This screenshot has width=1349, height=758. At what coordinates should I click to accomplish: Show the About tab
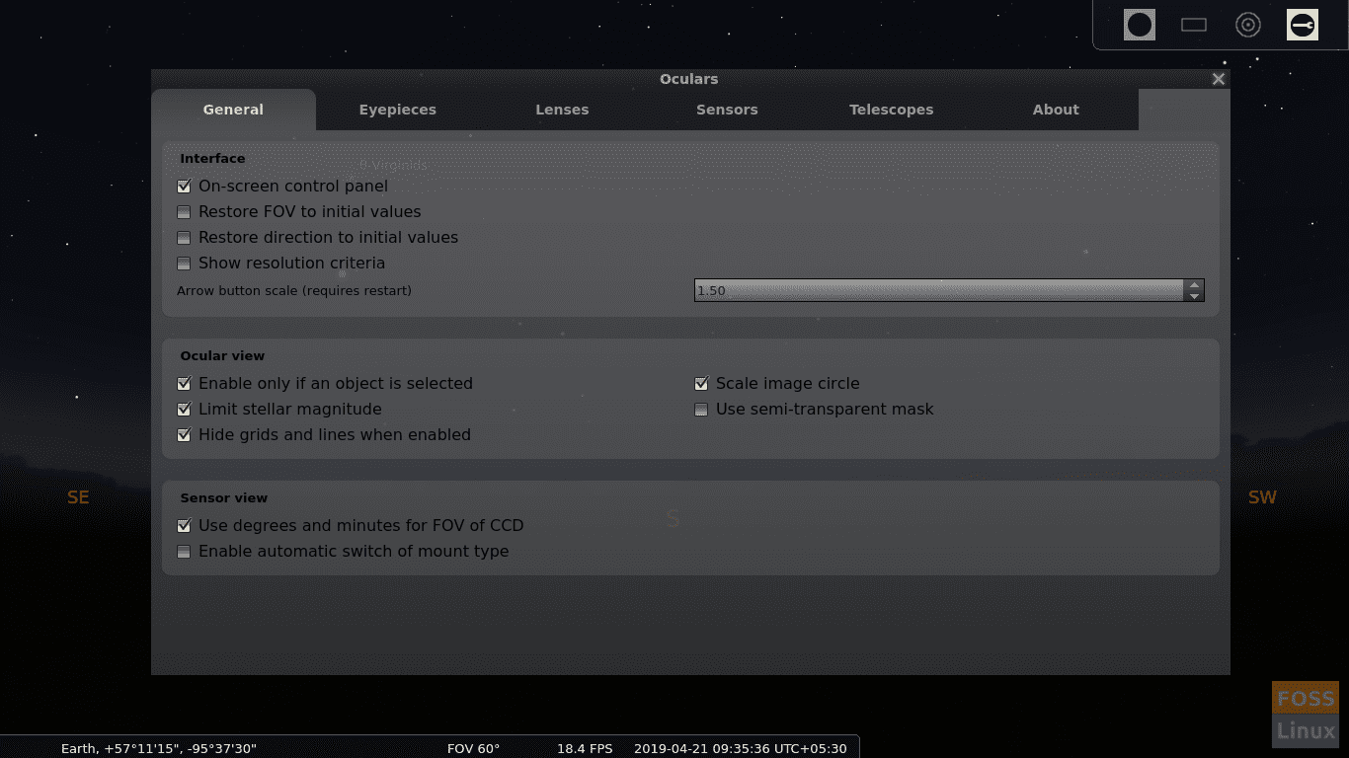click(x=1056, y=110)
